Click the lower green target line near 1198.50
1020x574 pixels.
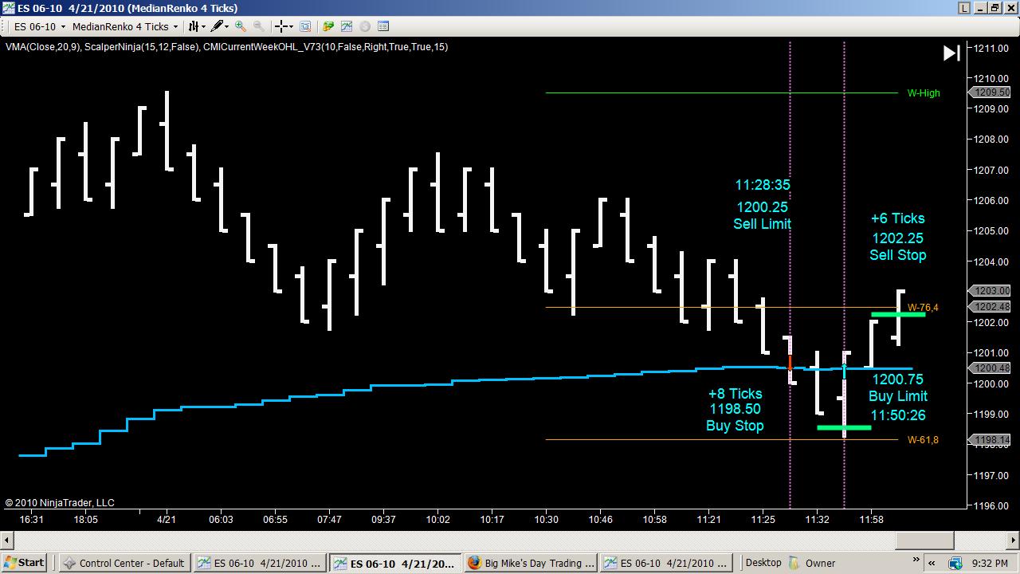[844, 428]
